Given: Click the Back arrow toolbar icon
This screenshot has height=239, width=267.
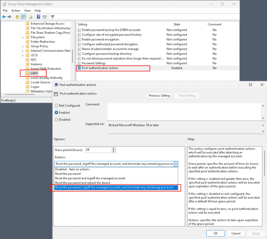Looking at the screenshot, I should click(4, 17).
